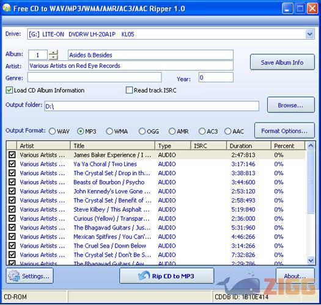Uncheck Steve Kilbey / This Asphalt track

[x=12, y=209]
